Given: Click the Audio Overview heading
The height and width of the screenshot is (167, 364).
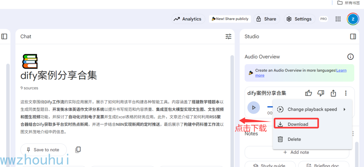Looking at the screenshot, I should pos(262,57).
